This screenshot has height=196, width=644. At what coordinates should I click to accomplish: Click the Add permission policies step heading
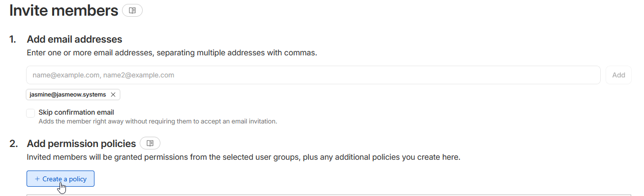(81, 144)
